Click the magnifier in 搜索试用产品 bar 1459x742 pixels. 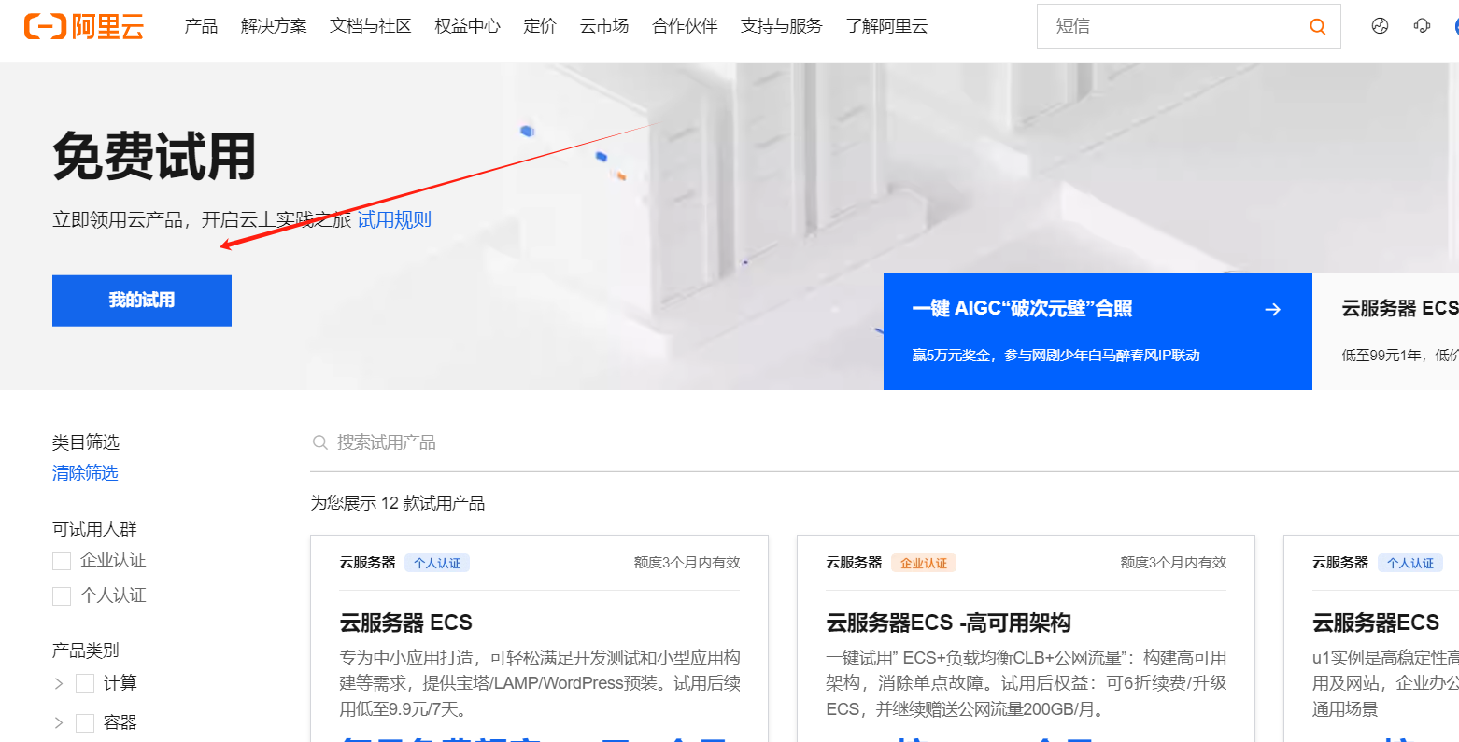tap(319, 442)
